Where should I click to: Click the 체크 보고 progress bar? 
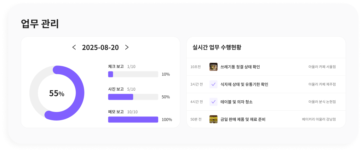pos(133,74)
